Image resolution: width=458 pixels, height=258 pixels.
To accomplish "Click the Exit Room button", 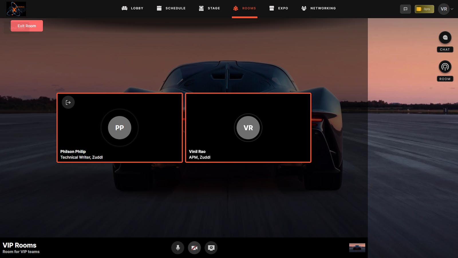I will pos(27,26).
